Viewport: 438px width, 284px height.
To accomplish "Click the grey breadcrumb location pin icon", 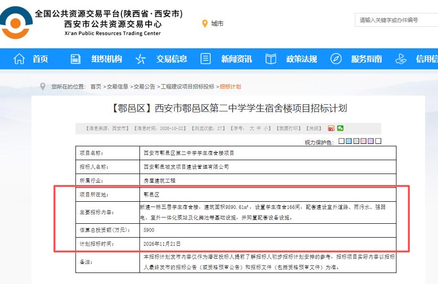I will click(x=43, y=87).
